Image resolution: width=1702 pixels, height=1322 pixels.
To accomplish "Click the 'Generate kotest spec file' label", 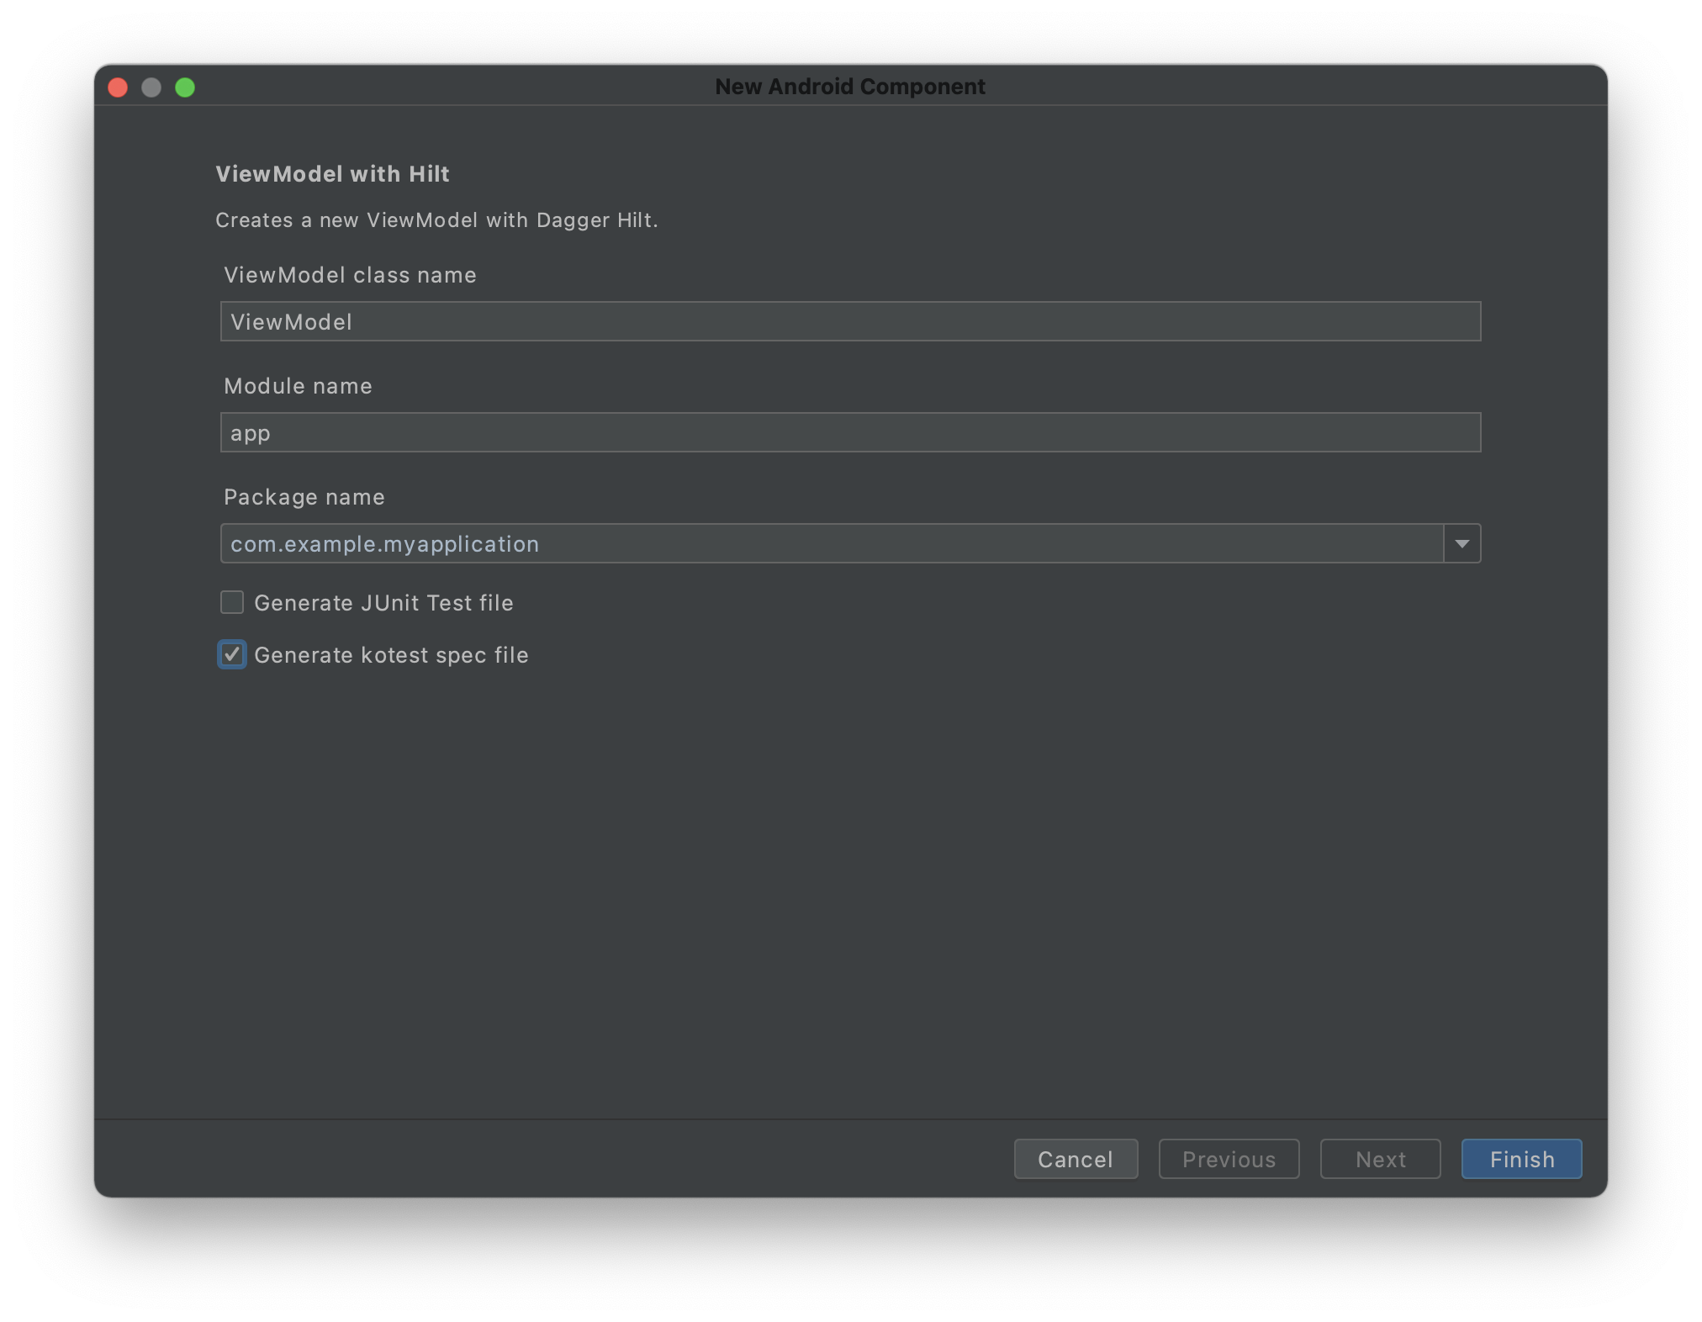I will point(391,655).
